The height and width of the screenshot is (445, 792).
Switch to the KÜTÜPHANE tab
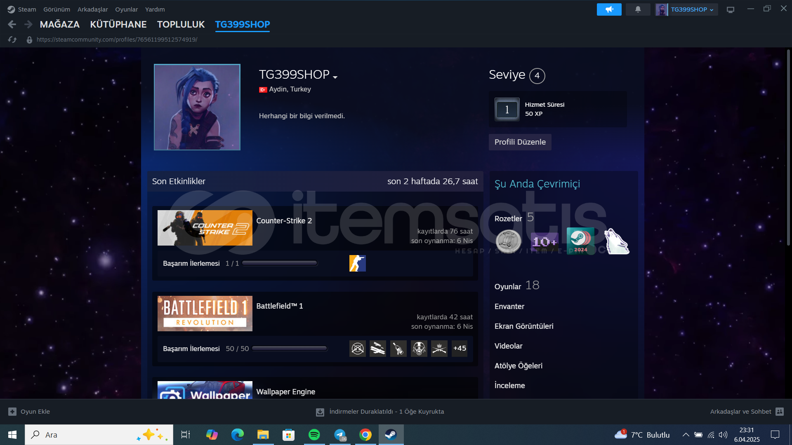pyautogui.click(x=118, y=24)
